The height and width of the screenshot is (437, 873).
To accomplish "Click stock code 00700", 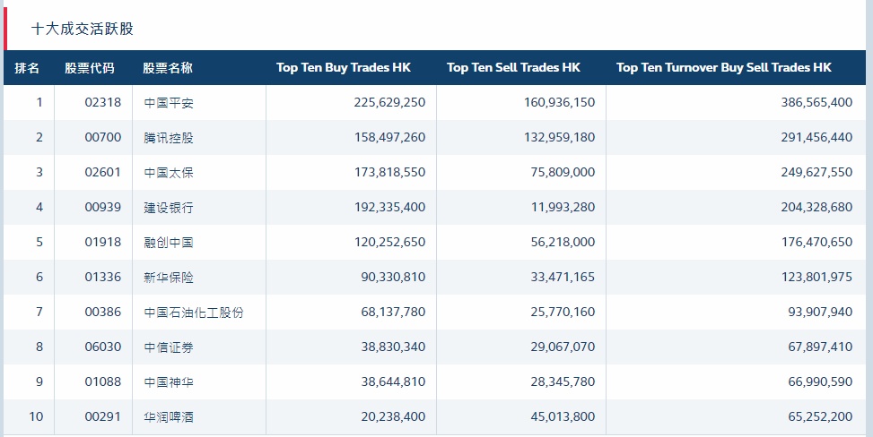I will coord(103,138).
